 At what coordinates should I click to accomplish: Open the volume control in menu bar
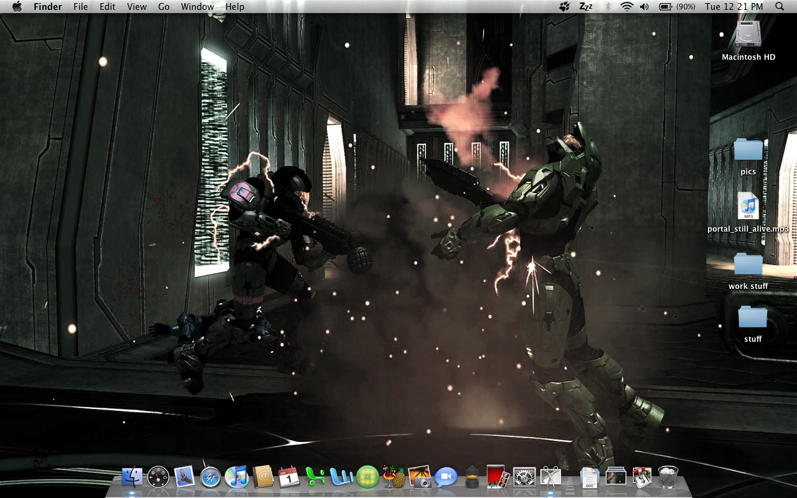[644, 6]
